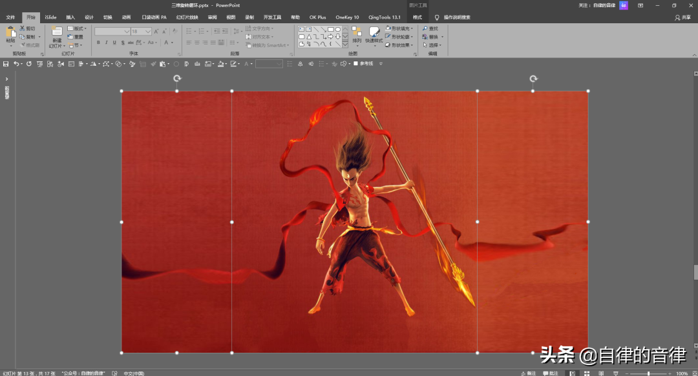Click Find (查找) button
The height and width of the screenshot is (376, 698).
[430, 28]
